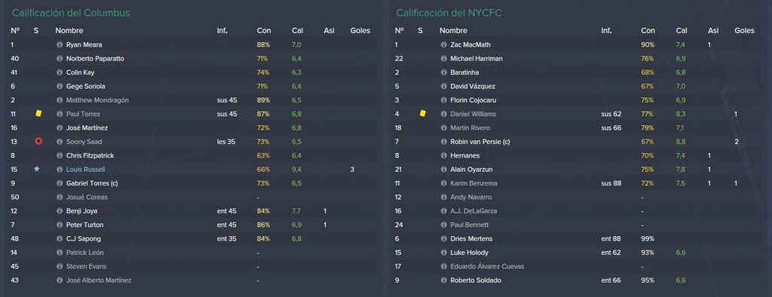Click Paul Torres's yellow card icon

click(38, 114)
